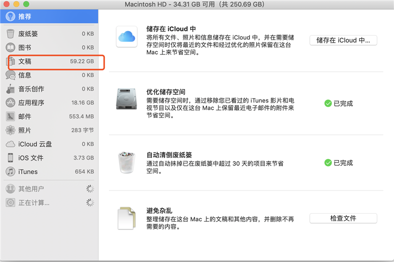The image size is (394, 262).
Task: Click the 邮件 stamp icon
Action: [x=10, y=117]
